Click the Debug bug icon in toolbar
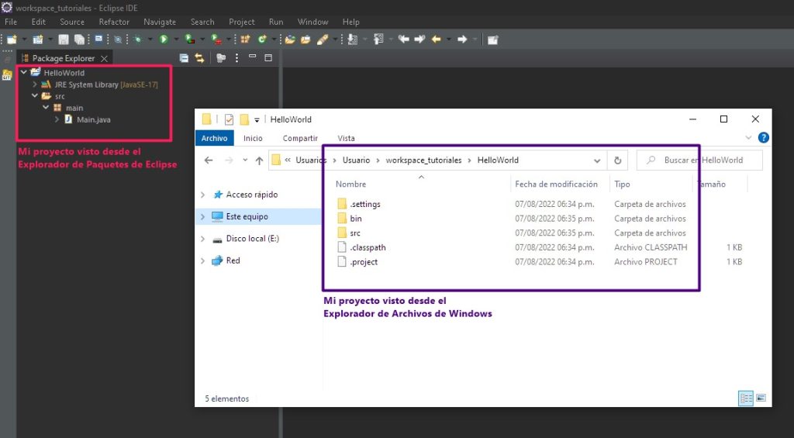Image resolution: width=794 pixels, height=438 pixels. tap(138, 39)
